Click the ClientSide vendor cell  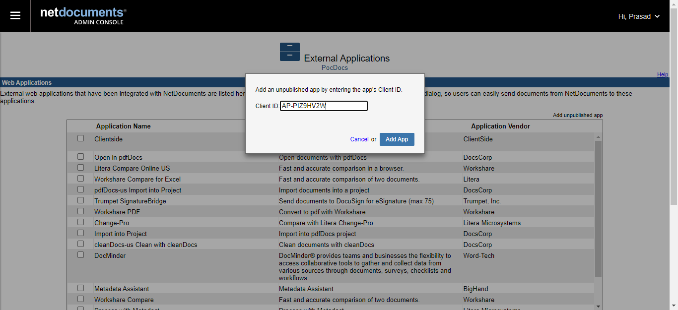(478, 139)
